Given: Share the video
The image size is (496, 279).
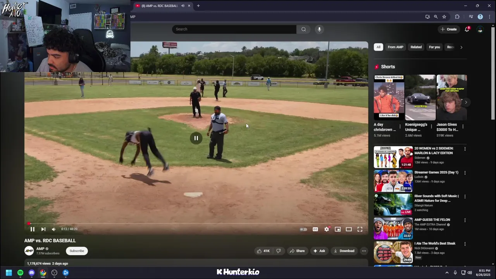Looking at the screenshot, I should [297, 251].
